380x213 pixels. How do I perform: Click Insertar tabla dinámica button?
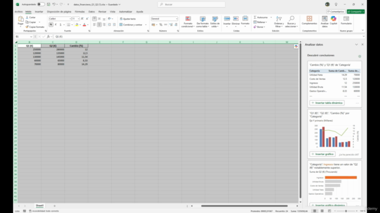tap(327, 103)
